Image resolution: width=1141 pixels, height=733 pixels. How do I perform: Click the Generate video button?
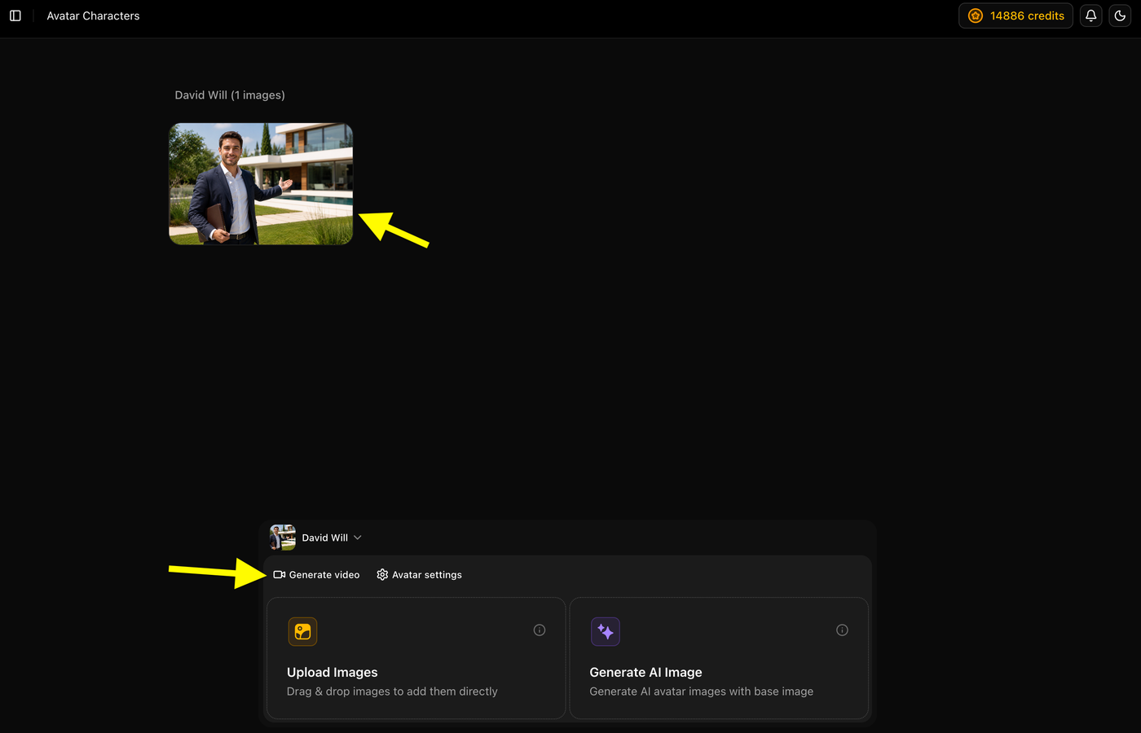pyautogui.click(x=316, y=575)
